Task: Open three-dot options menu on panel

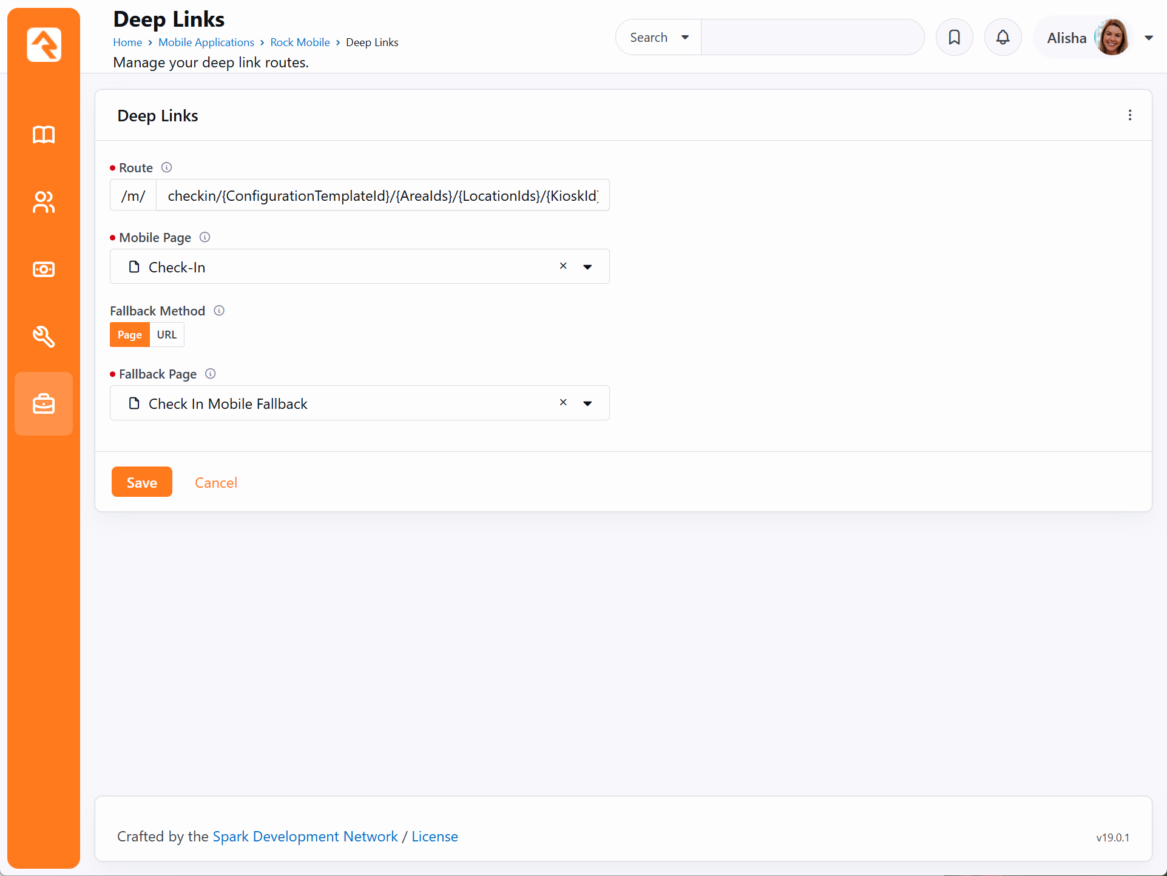Action: (x=1129, y=115)
